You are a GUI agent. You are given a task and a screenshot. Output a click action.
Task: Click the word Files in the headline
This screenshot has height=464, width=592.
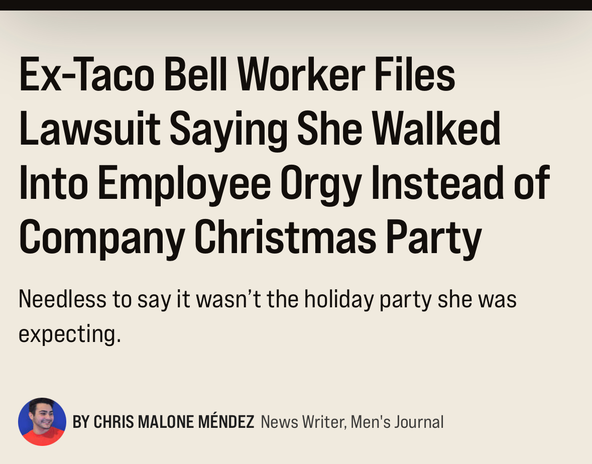(415, 74)
